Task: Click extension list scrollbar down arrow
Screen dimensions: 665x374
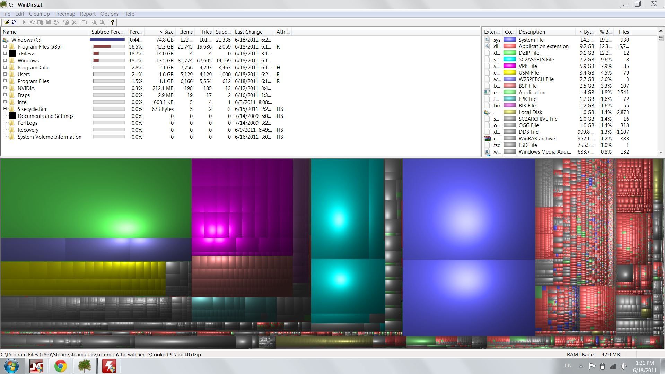Action: pyautogui.click(x=661, y=153)
